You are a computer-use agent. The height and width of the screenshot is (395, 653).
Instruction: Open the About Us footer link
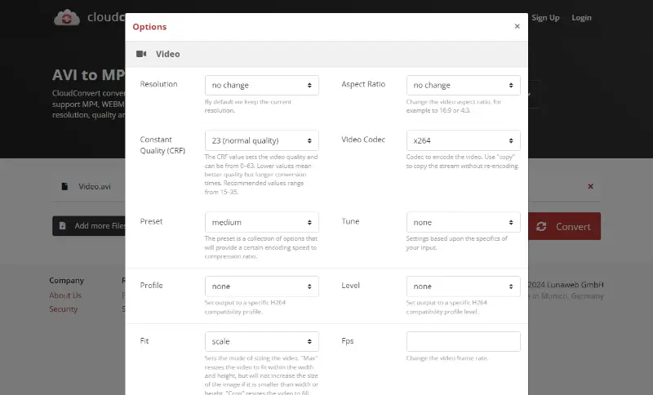(x=65, y=295)
